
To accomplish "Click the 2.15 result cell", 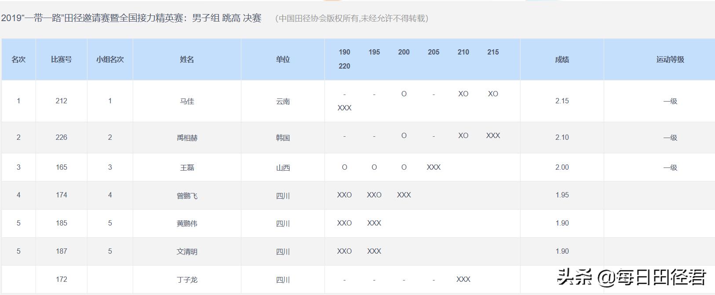I will tap(562, 101).
